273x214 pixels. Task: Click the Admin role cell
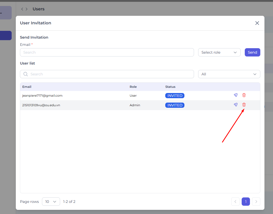(135, 105)
